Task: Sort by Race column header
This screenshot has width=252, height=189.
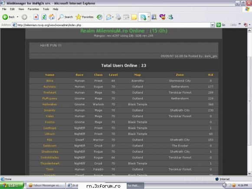Action: (79, 75)
